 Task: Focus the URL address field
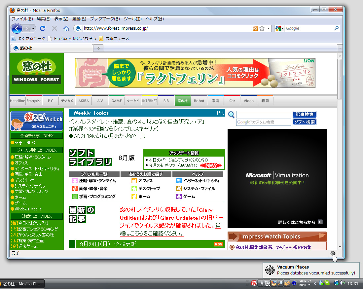(x=167, y=28)
